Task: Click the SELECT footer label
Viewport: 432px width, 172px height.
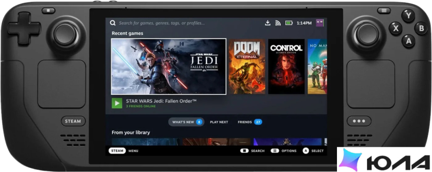Action: 317,151
